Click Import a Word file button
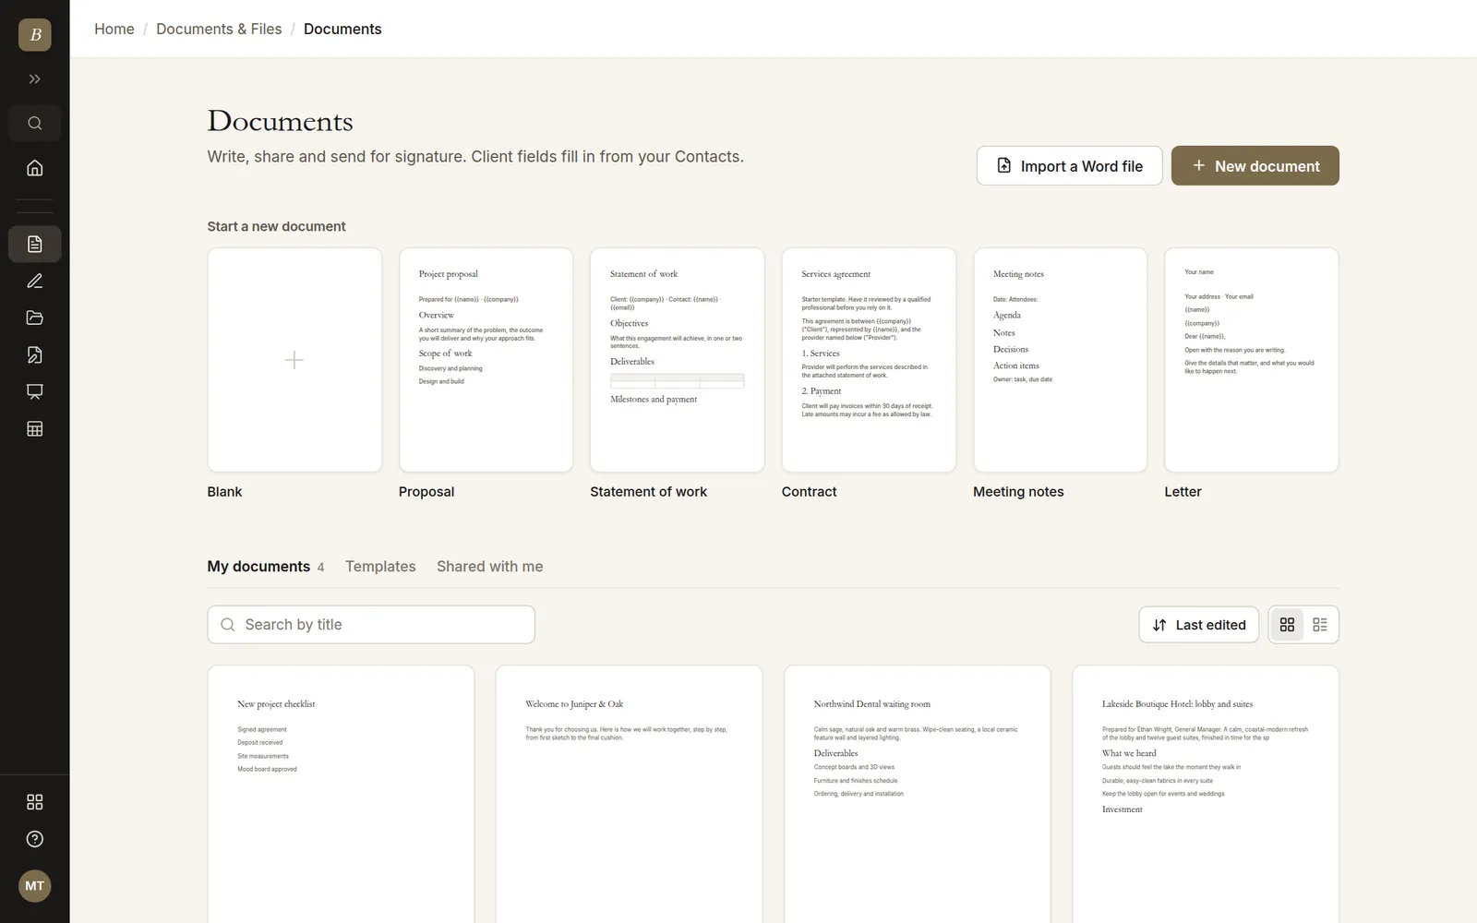The width and height of the screenshot is (1477, 923). tap(1069, 166)
